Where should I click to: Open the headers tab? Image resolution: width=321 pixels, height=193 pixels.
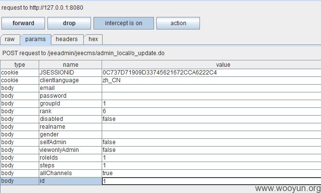click(x=67, y=39)
